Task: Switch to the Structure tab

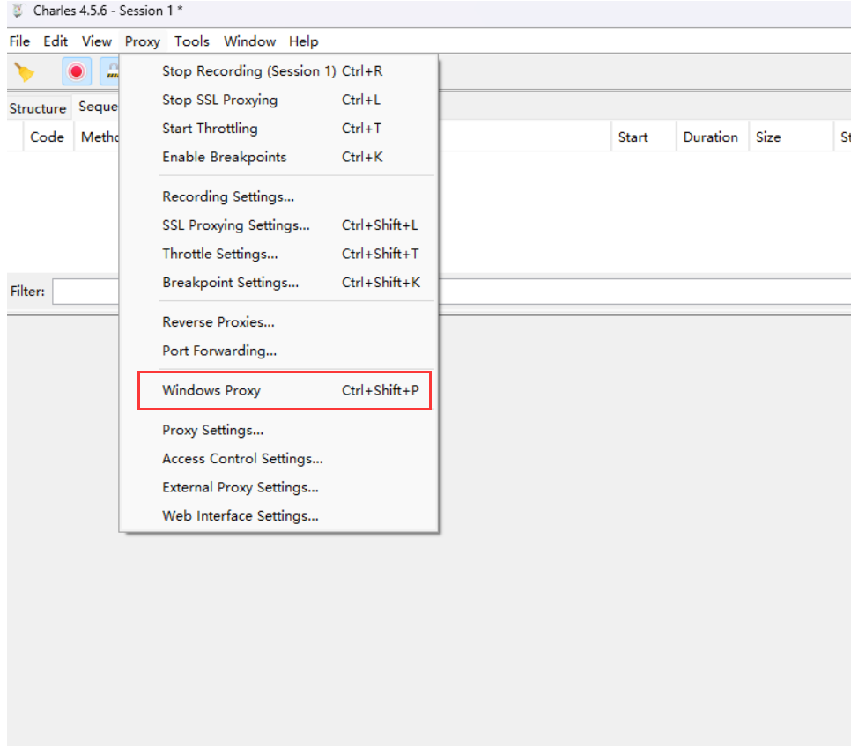Action: pyautogui.click(x=38, y=108)
